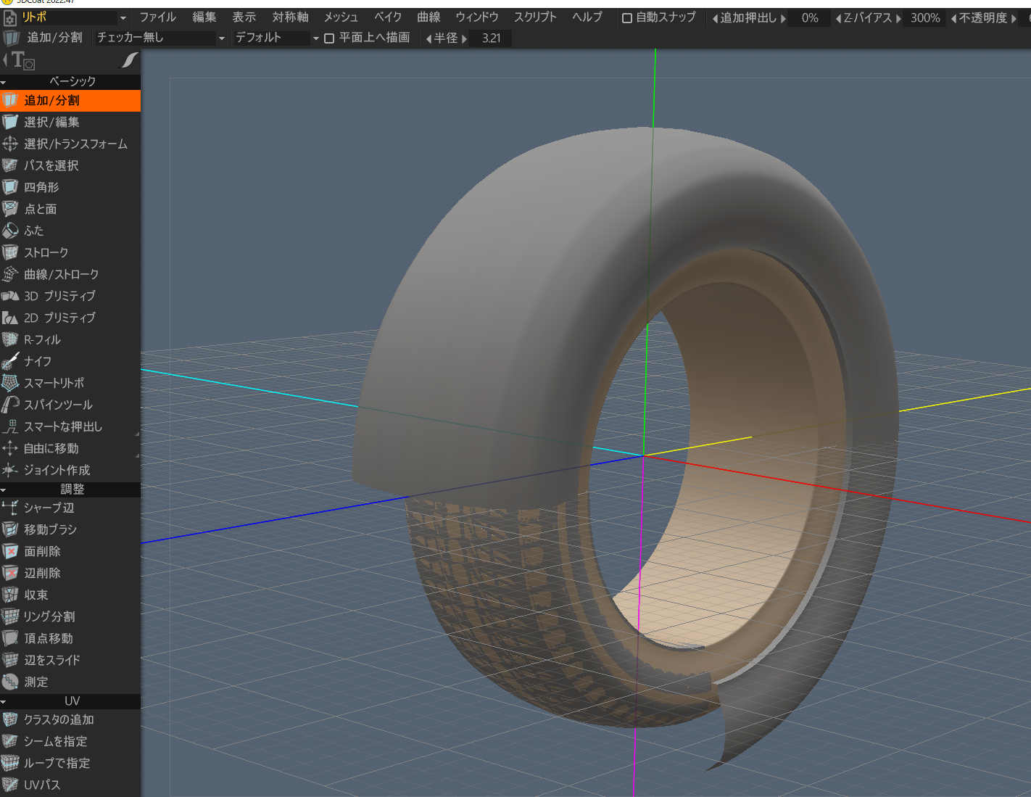Image resolution: width=1031 pixels, height=797 pixels.
Task: Open the 測定 measure tool
Action: tap(70, 682)
